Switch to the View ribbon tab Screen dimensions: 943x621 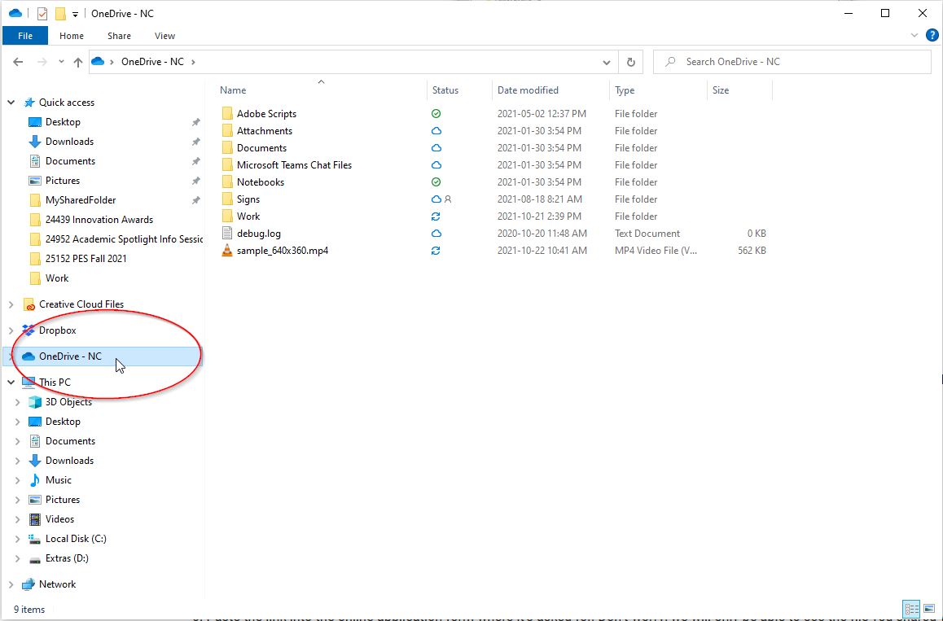(x=164, y=36)
